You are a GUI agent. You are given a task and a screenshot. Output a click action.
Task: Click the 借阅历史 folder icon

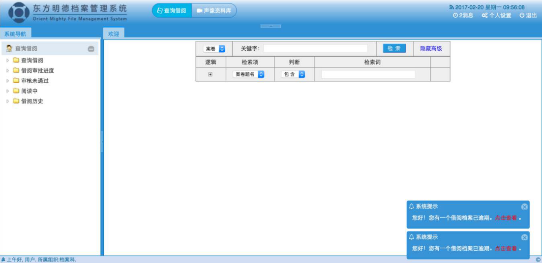point(16,101)
